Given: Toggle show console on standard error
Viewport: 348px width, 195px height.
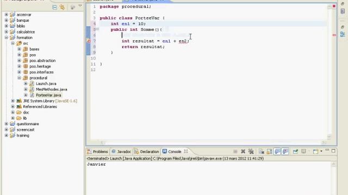Looking at the screenshot, I should click(x=285, y=152).
